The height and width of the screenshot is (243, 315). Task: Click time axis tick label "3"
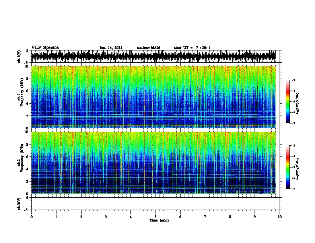(x=106, y=217)
